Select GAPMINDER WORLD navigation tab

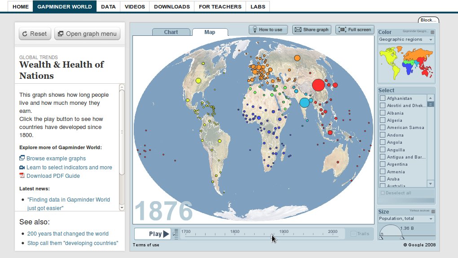(x=65, y=6)
